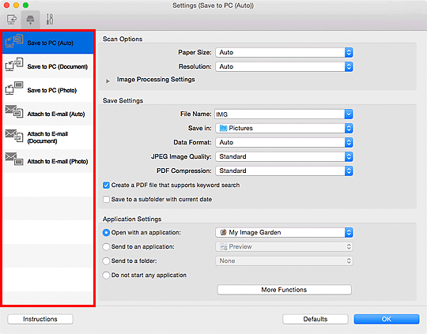Image resolution: width=427 pixels, height=334 pixels.
Task: Select Send to an application radio button
Action: 106,246
